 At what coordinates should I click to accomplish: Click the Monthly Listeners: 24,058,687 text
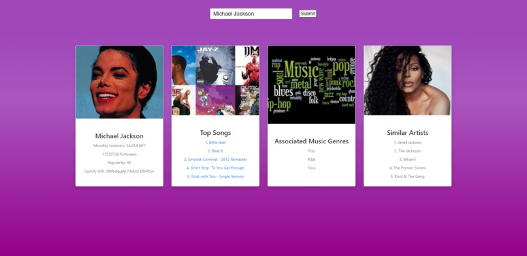(x=119, y=146)
